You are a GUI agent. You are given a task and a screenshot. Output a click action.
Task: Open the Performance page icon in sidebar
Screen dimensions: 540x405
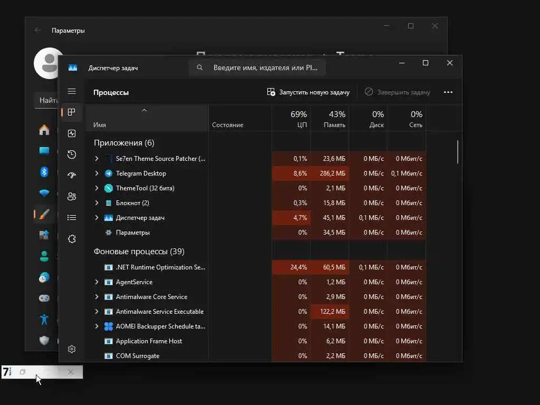(x=72, y=133)
